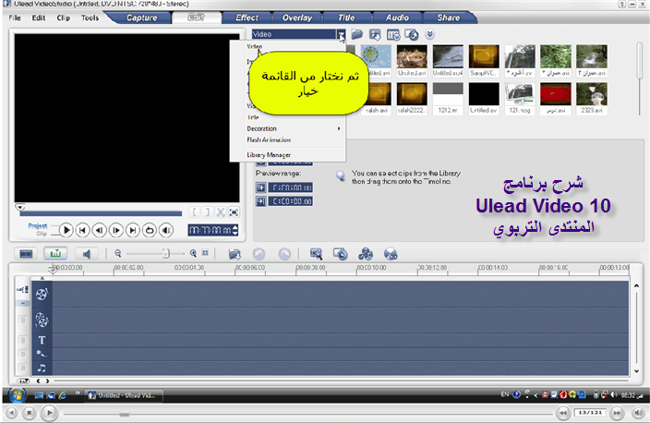The image size is (650, 423).
Task: Click the Undo arrow in timeline toolbar
Action: tap(259, 254)
